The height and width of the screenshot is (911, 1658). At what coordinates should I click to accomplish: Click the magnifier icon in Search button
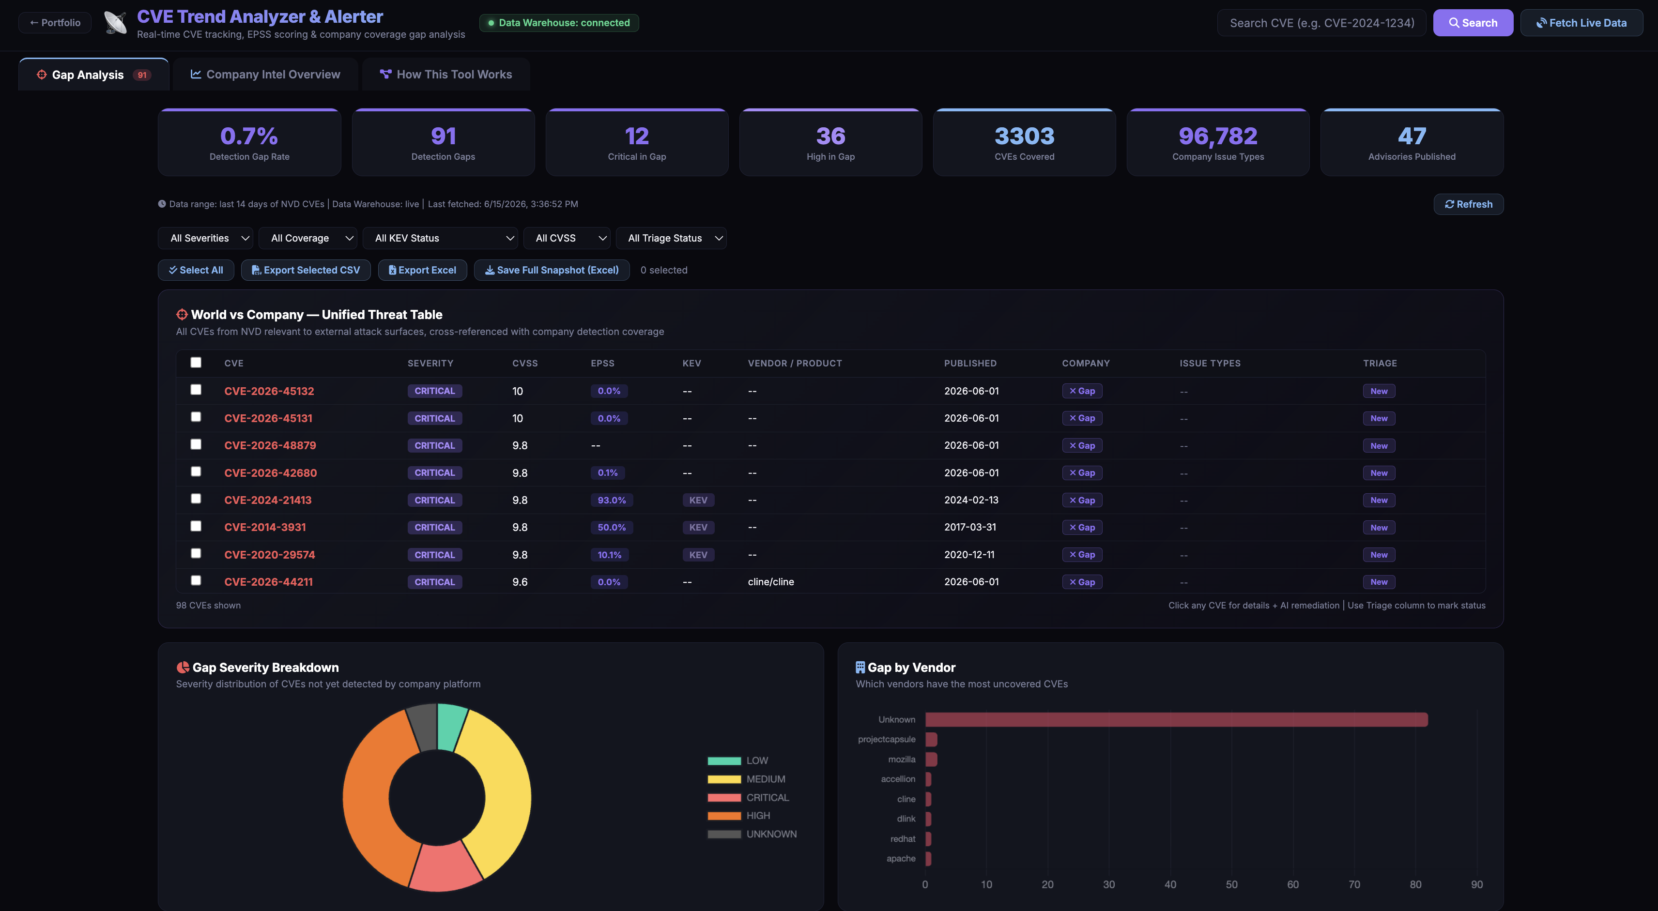click(1453, 23)
